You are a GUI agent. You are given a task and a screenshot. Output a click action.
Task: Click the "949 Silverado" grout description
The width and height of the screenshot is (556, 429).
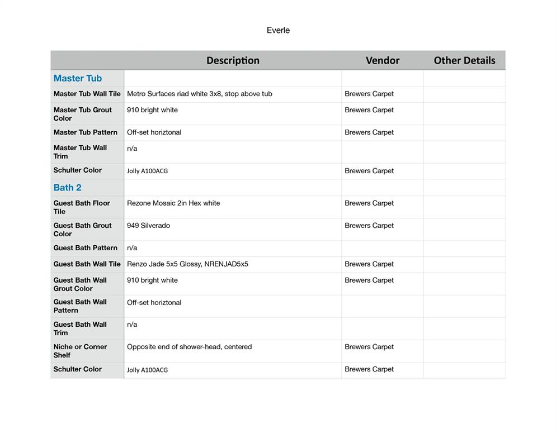[x=149, y=225]
